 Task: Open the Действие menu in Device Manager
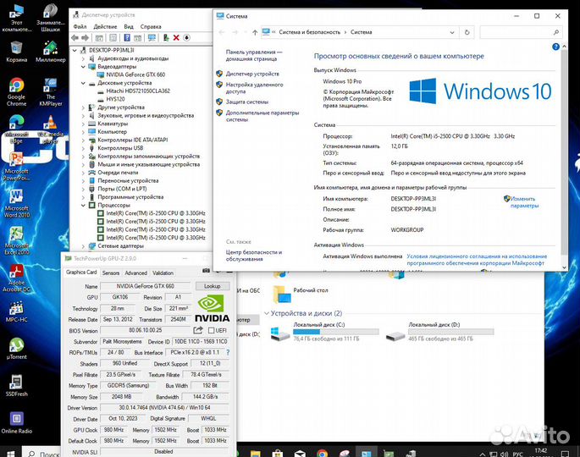(x=105, y=26)
